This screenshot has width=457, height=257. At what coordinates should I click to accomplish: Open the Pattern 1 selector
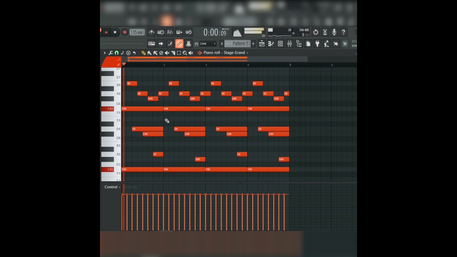pos(237,44)
